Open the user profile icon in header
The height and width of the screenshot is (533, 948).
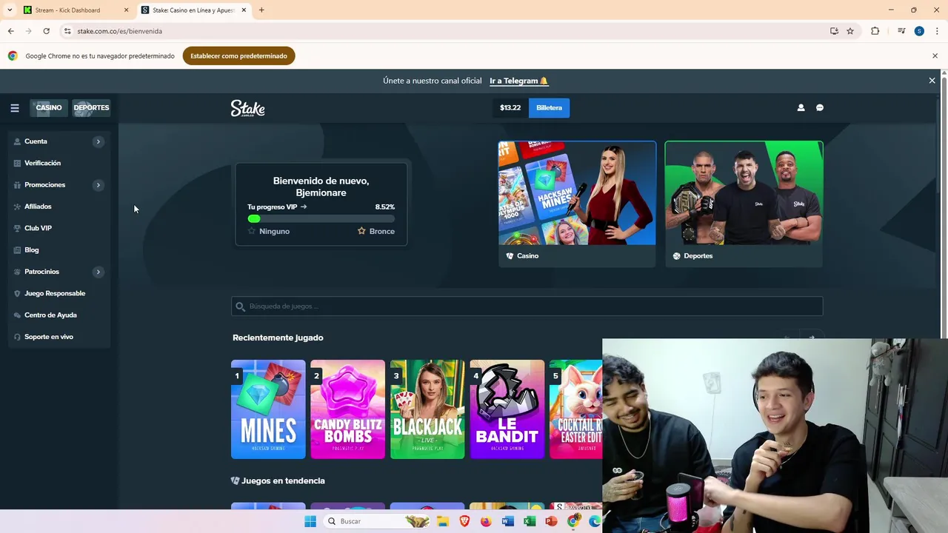coord(801,108)
